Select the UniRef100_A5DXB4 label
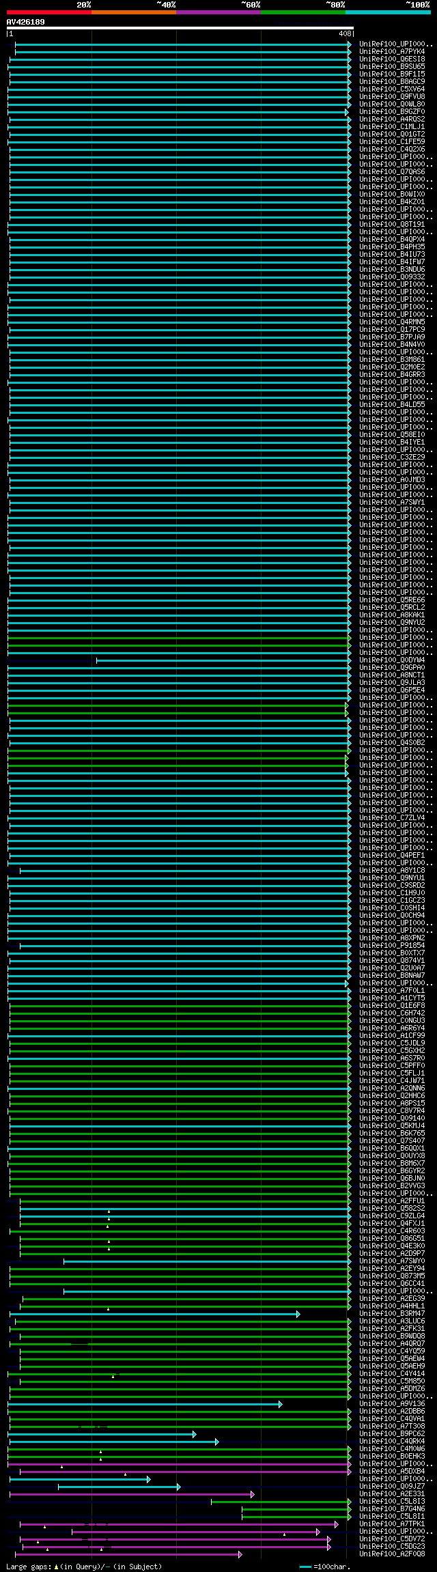 tap(392, 1471)
